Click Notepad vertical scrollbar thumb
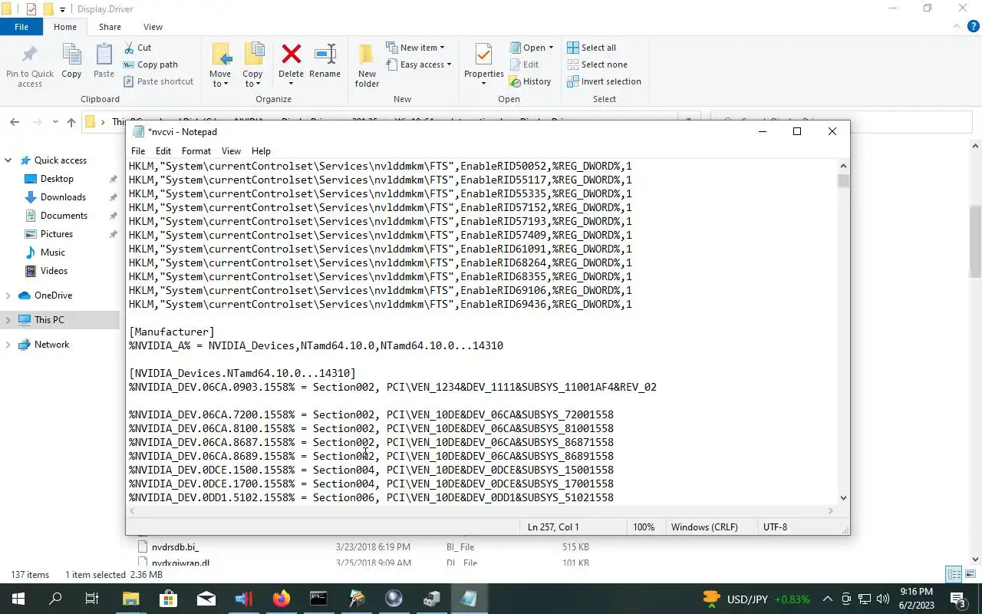 (843, 180)
